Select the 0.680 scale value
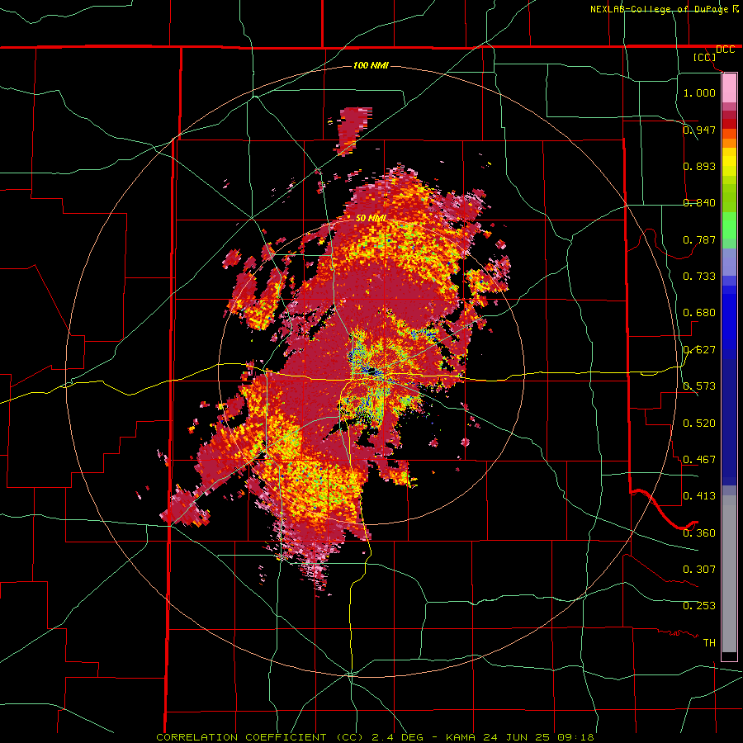 point(699,312)
